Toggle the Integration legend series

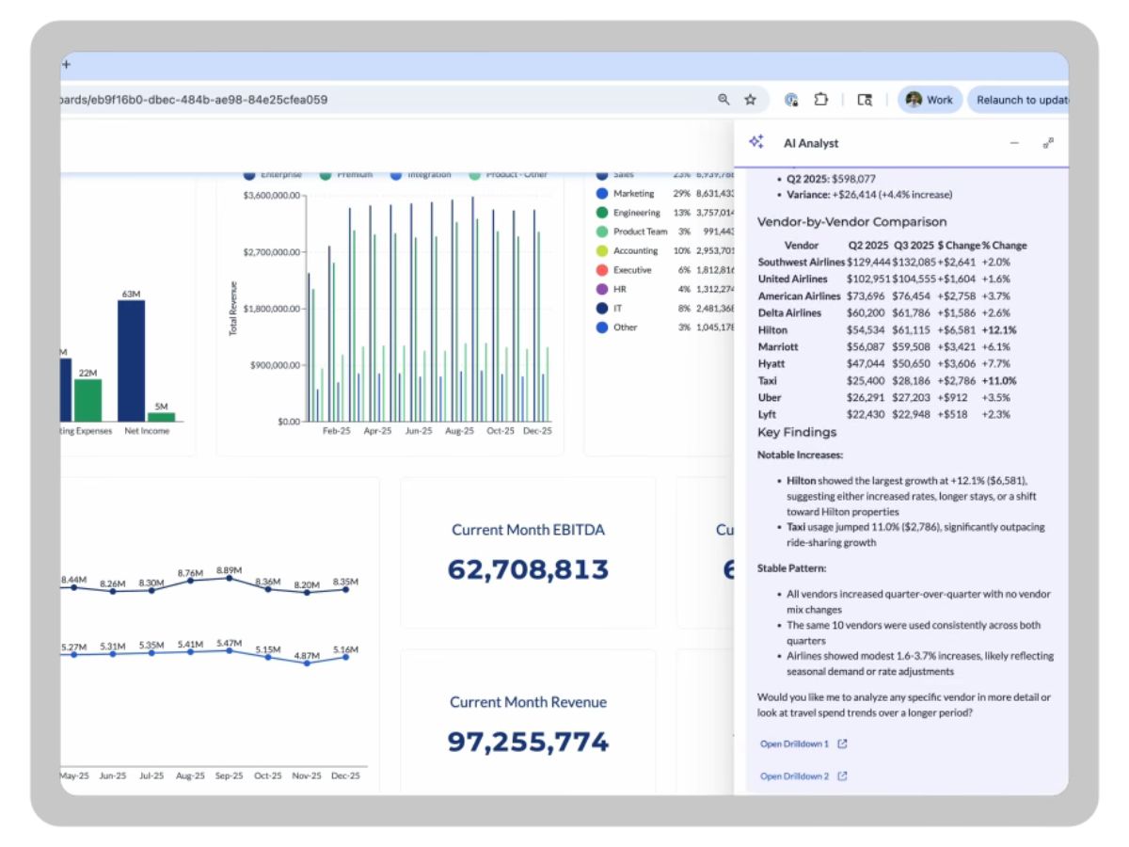tap(421, 174)
